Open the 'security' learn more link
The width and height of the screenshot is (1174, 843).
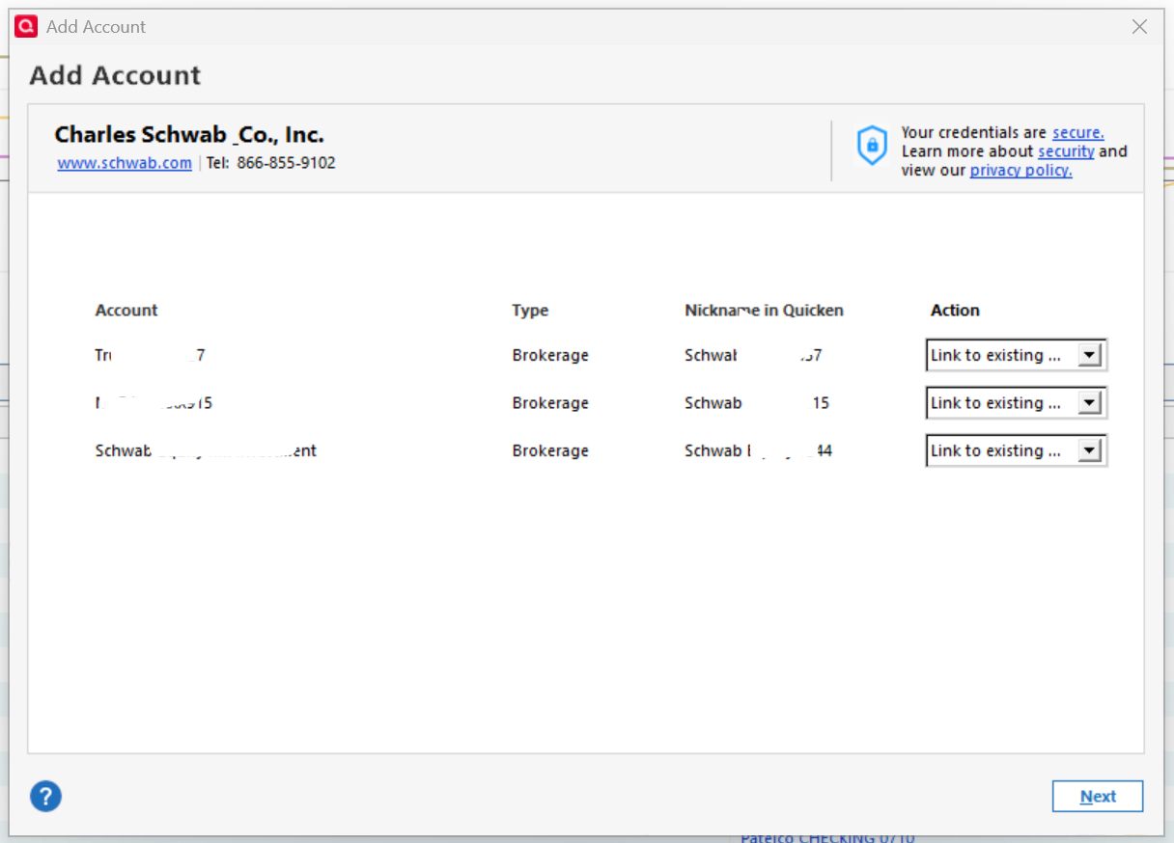(x=1066, y=151)
